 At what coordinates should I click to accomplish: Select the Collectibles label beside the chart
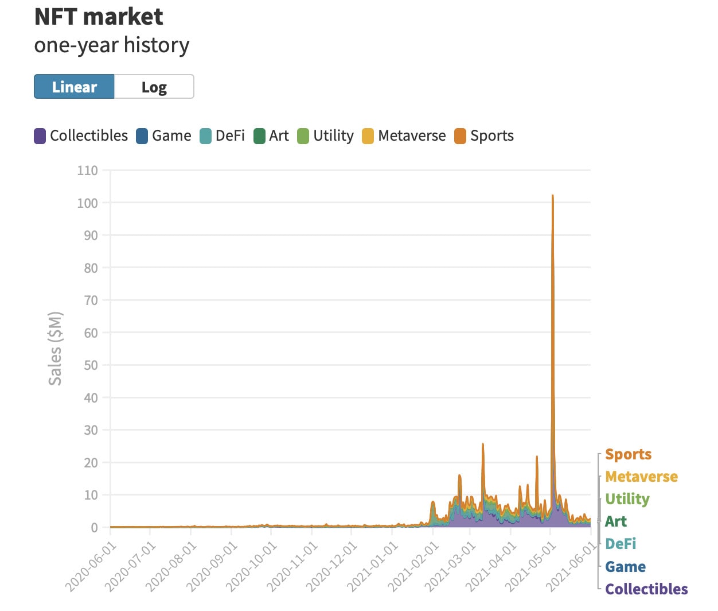coord(646,589)
